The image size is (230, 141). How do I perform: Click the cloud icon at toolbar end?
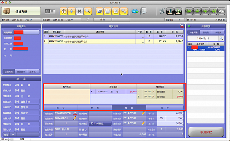pyautogui.click(x=221, y=11)
